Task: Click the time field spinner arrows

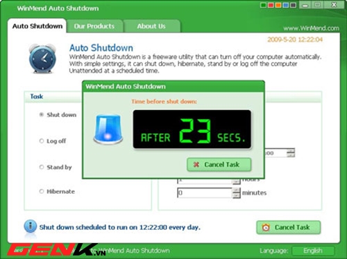Action: (x=291, y=153)
